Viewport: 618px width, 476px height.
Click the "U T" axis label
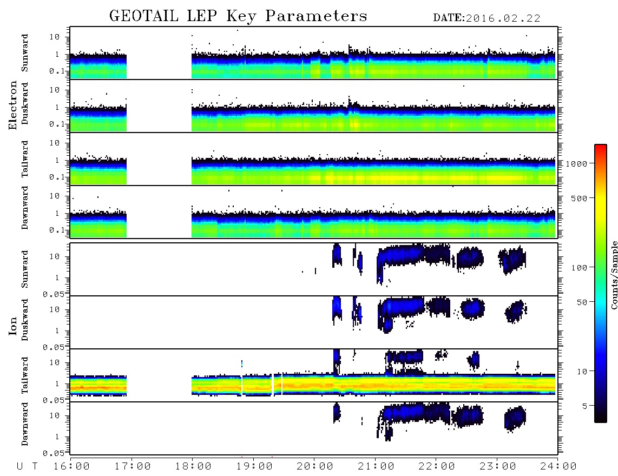[x=27, y=467]
